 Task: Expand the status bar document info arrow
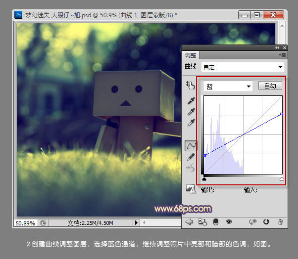[x=137, y=223]
